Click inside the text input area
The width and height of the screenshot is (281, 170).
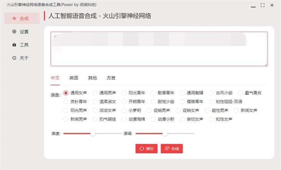(x=159, y=49)
